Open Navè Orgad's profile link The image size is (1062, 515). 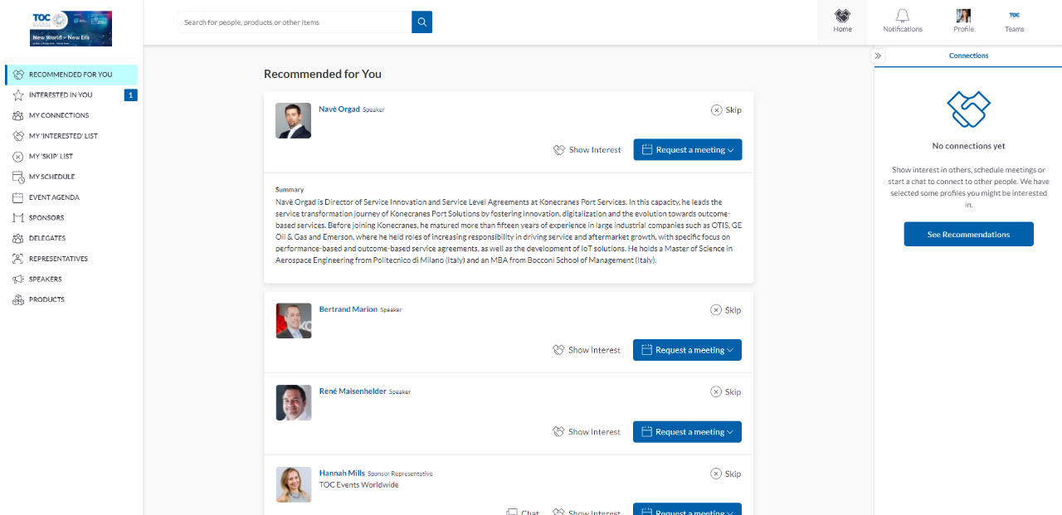(339, 109)
